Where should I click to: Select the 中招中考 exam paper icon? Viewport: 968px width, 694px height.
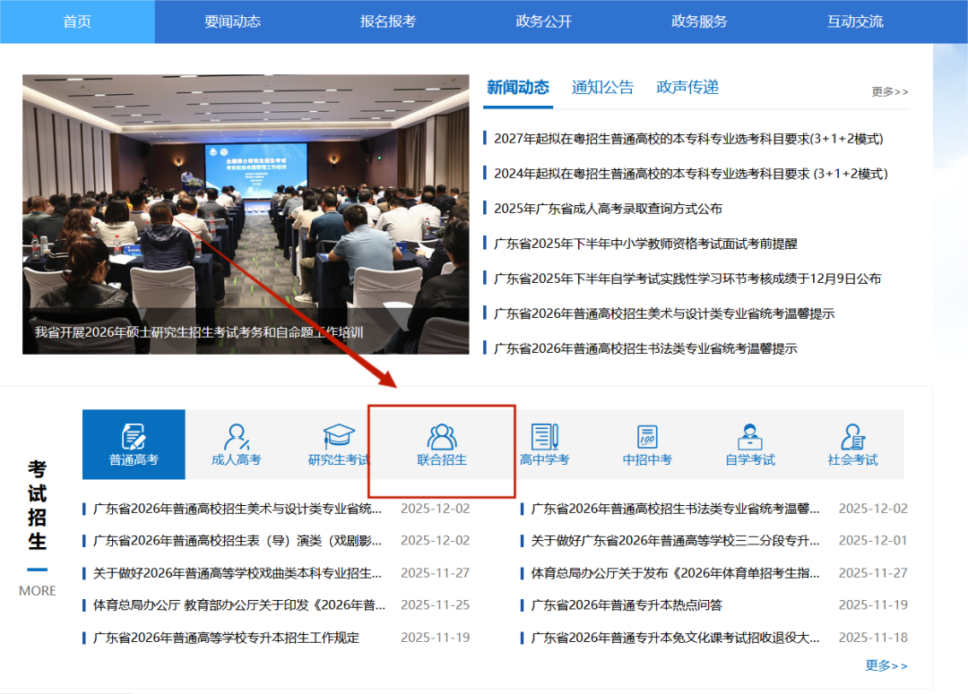[647, 437]
